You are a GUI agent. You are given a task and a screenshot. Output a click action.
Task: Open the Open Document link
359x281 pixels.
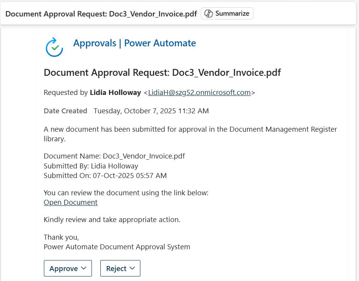tap(70, 203)
